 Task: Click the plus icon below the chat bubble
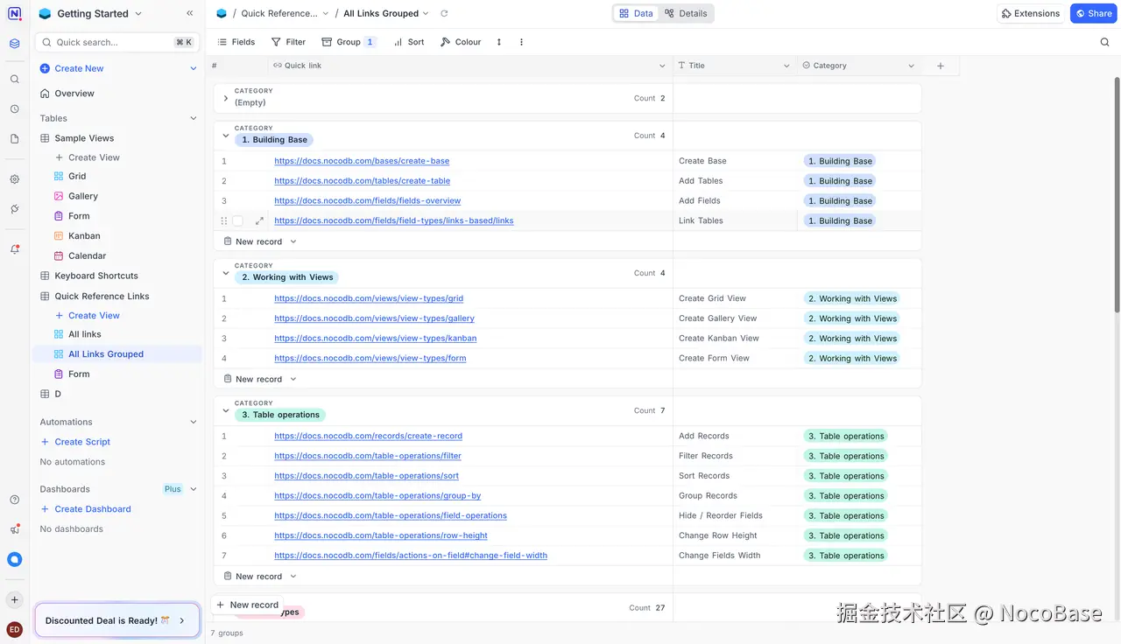coord(14,600)
